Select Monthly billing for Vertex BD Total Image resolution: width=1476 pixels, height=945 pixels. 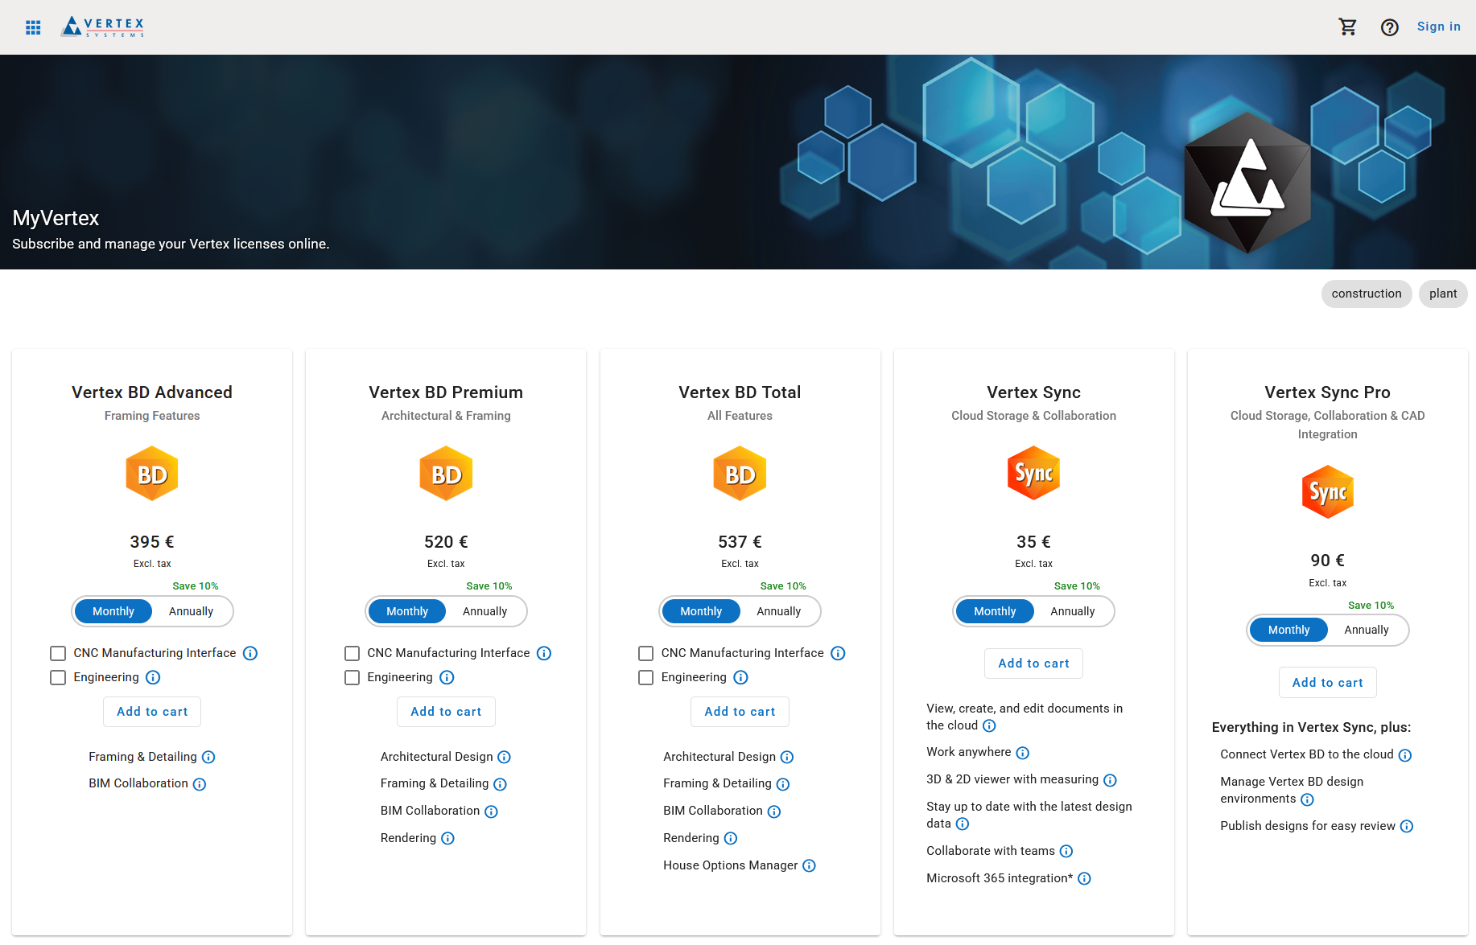[x=701, y=611]
